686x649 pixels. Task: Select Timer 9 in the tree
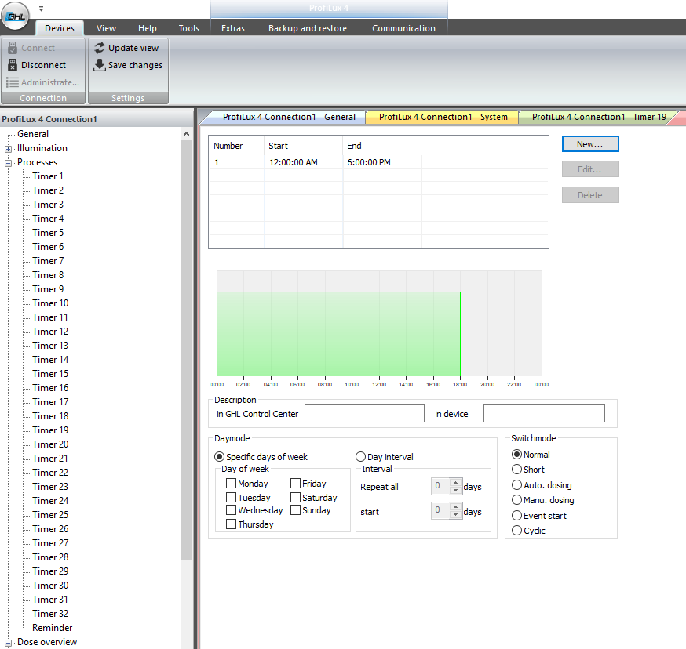pyautogui.click(x=48, y=289)
